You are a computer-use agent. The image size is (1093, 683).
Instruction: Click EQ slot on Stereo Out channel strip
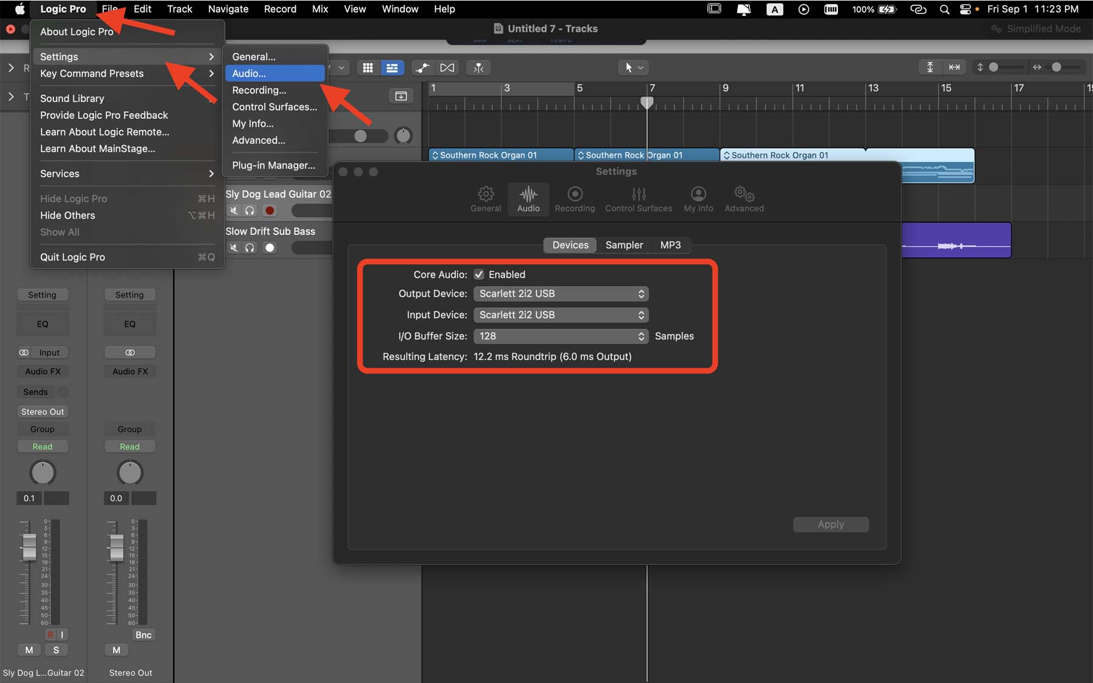[130, 324]
